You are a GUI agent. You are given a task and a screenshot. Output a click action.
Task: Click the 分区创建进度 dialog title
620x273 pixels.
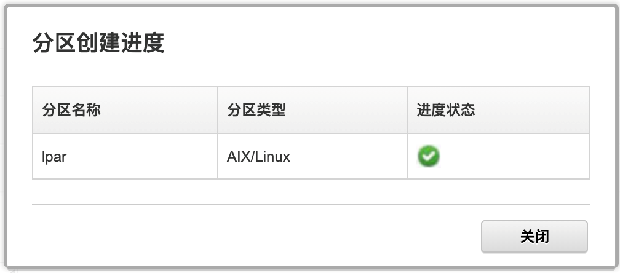(x=98, y=44)
